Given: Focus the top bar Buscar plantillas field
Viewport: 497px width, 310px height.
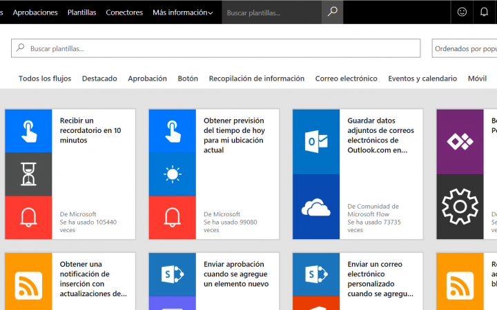Looking at the screenshot, I should (272, 12).
